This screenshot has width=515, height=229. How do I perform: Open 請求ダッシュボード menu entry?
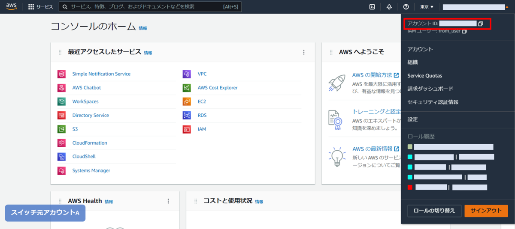click(x=430, y=89)
